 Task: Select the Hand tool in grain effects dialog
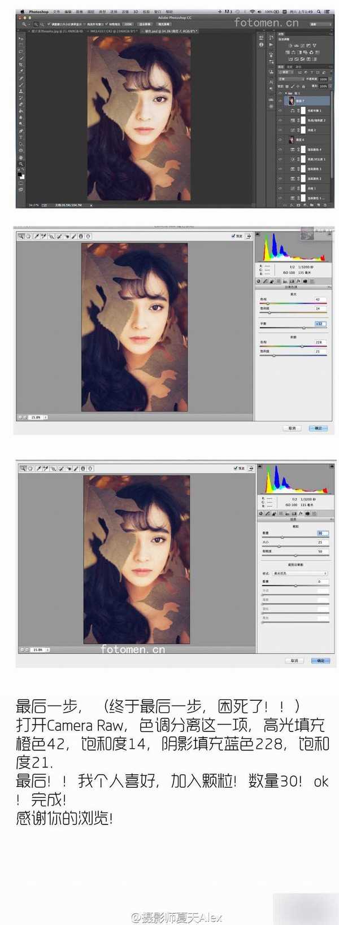(x=30, y=468)
